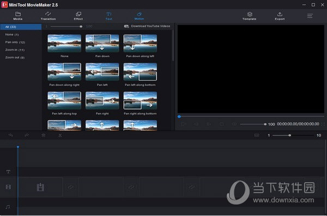Choose the Pan right motion thumbnail
Screen dimensions: 327x216
pyautogui.click(x=102, y=100)
